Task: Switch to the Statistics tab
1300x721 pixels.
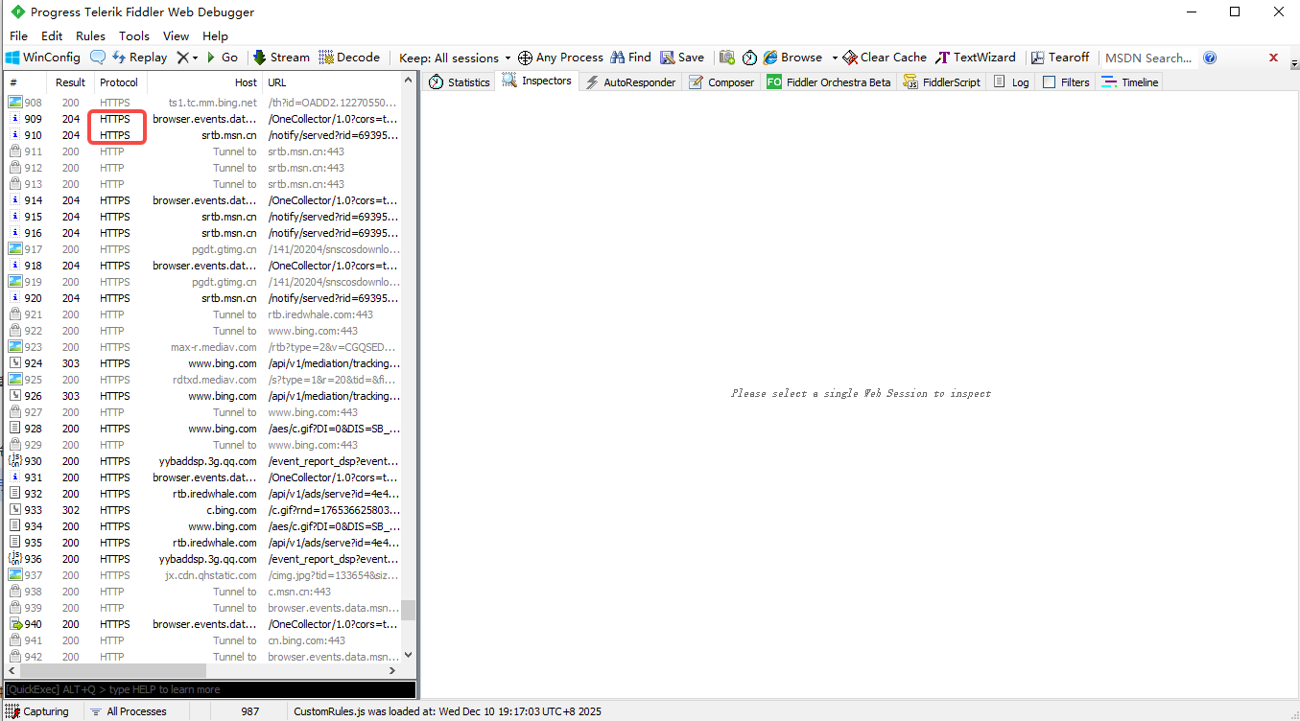Action: click(x=459, y=82)
